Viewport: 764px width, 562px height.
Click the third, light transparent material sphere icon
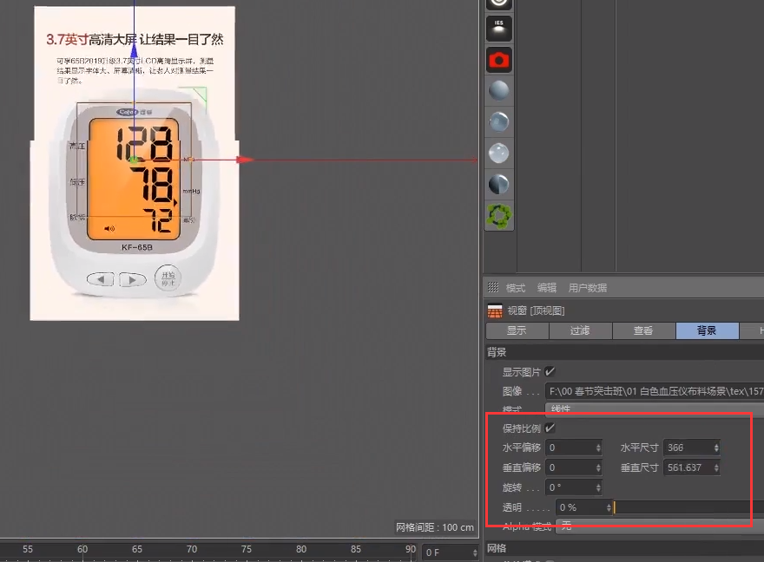click(499, 154)
